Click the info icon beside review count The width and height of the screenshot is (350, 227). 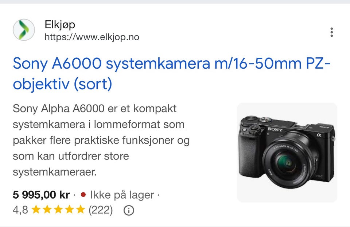pyautogui.click(x=129, y=210)
